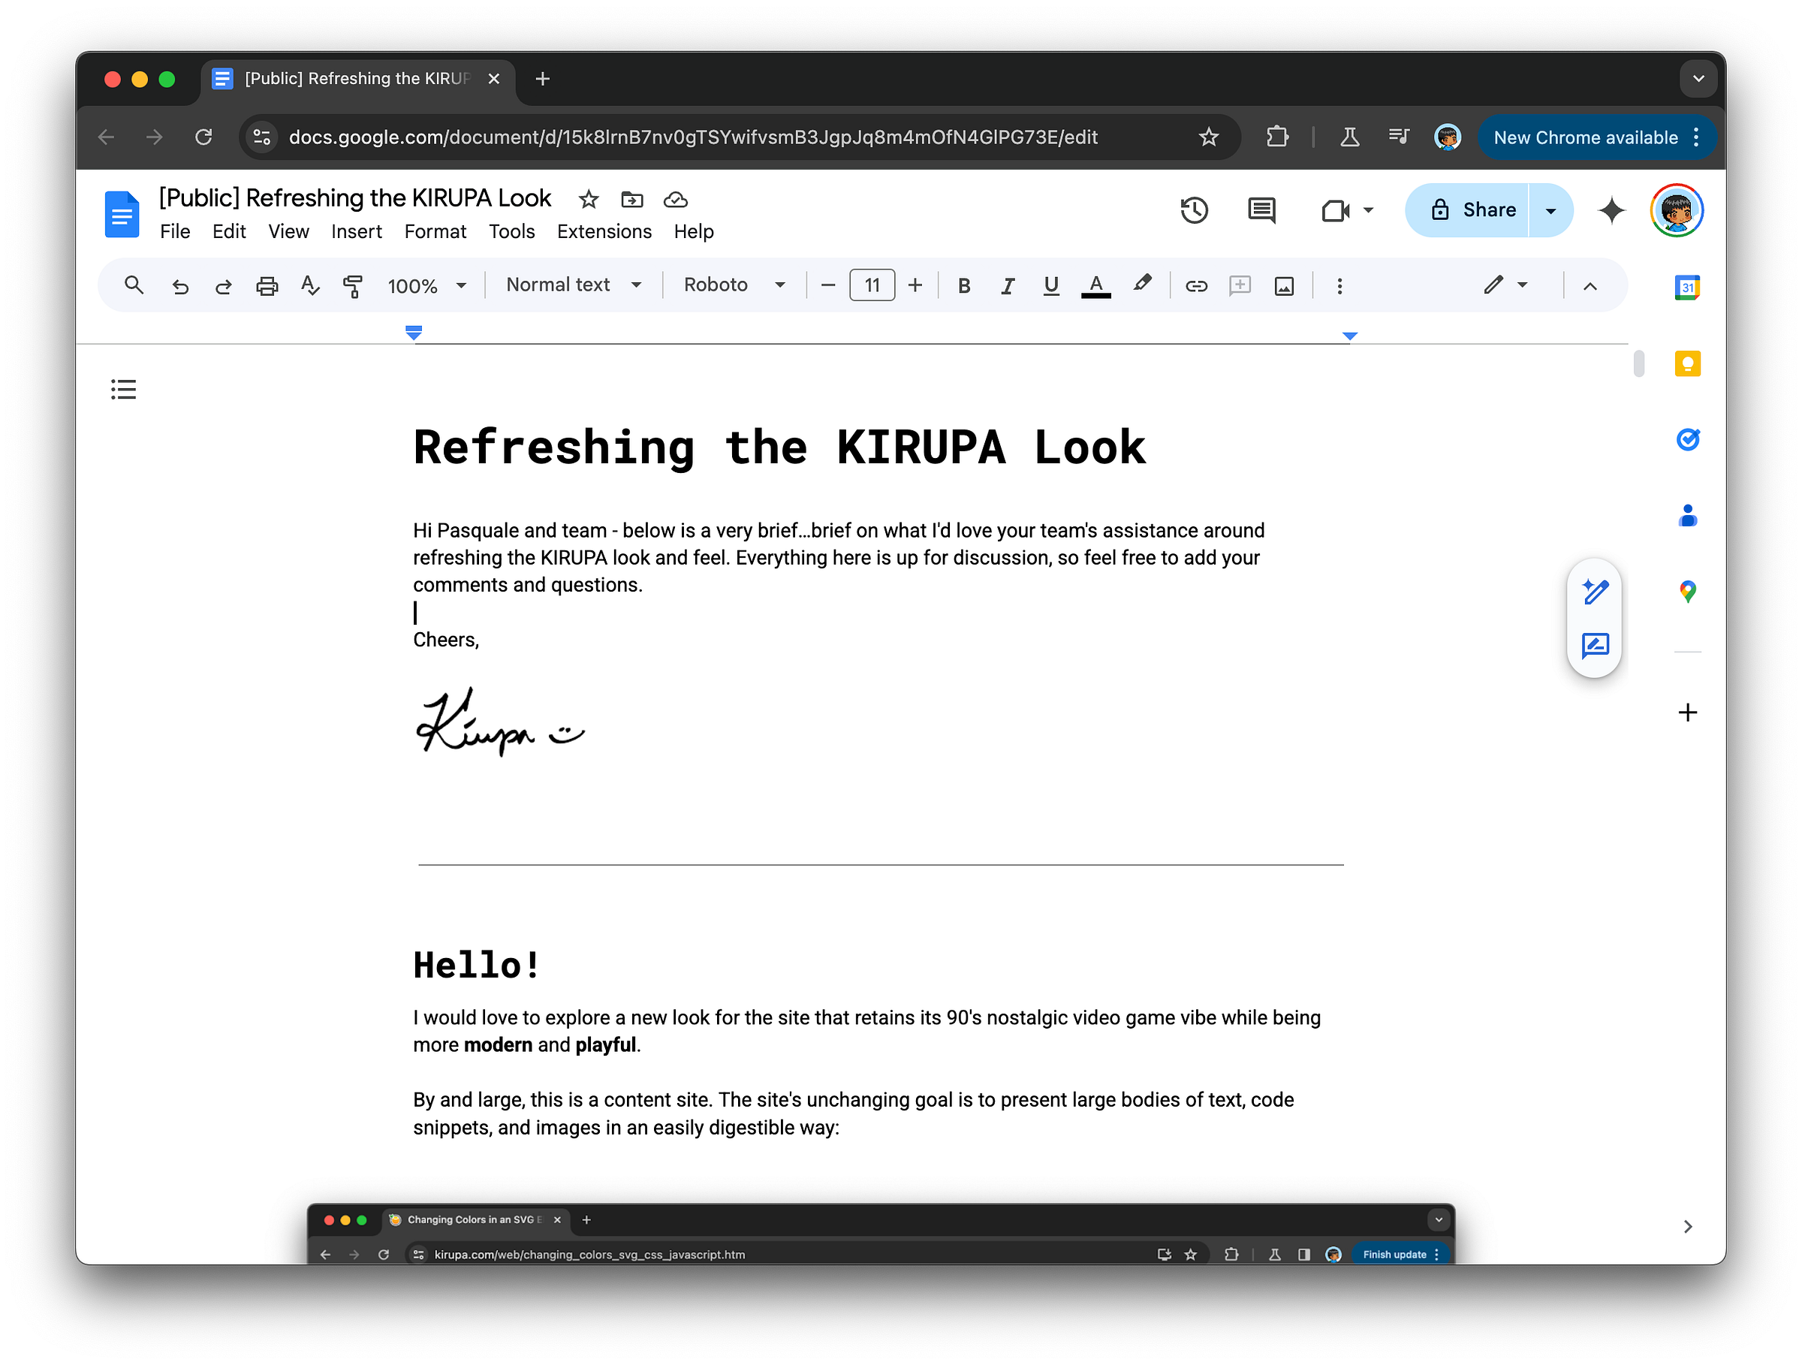Toggle underline formatting
This screenshot has height=1365, width=1802.
click(1051, 286)
